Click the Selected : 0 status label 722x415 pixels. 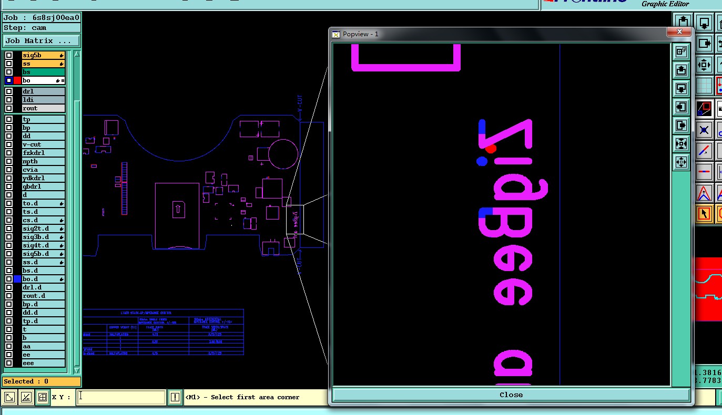point(42,381)
